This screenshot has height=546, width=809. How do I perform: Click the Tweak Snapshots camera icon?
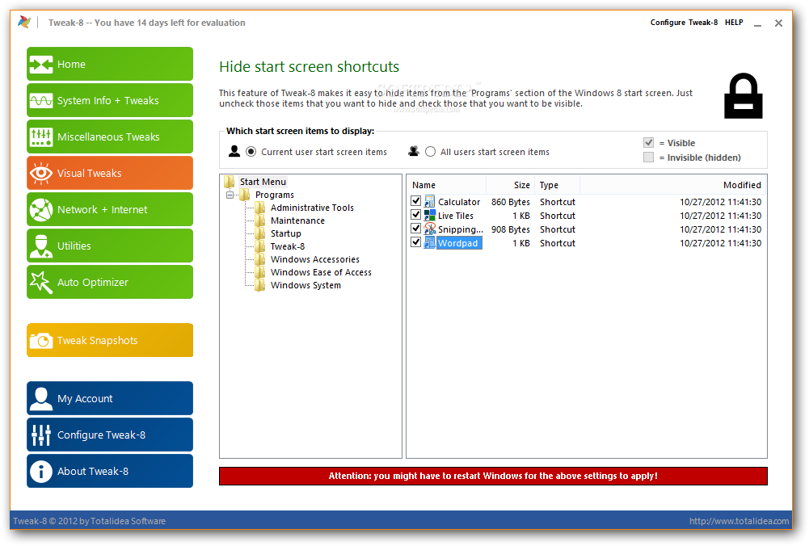click(x=41, y=341)
